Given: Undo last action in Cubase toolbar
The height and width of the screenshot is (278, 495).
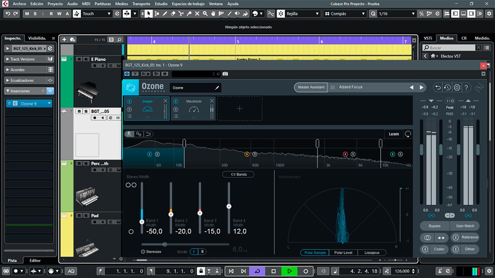Looking at the screenshot, I should point(8,14).
